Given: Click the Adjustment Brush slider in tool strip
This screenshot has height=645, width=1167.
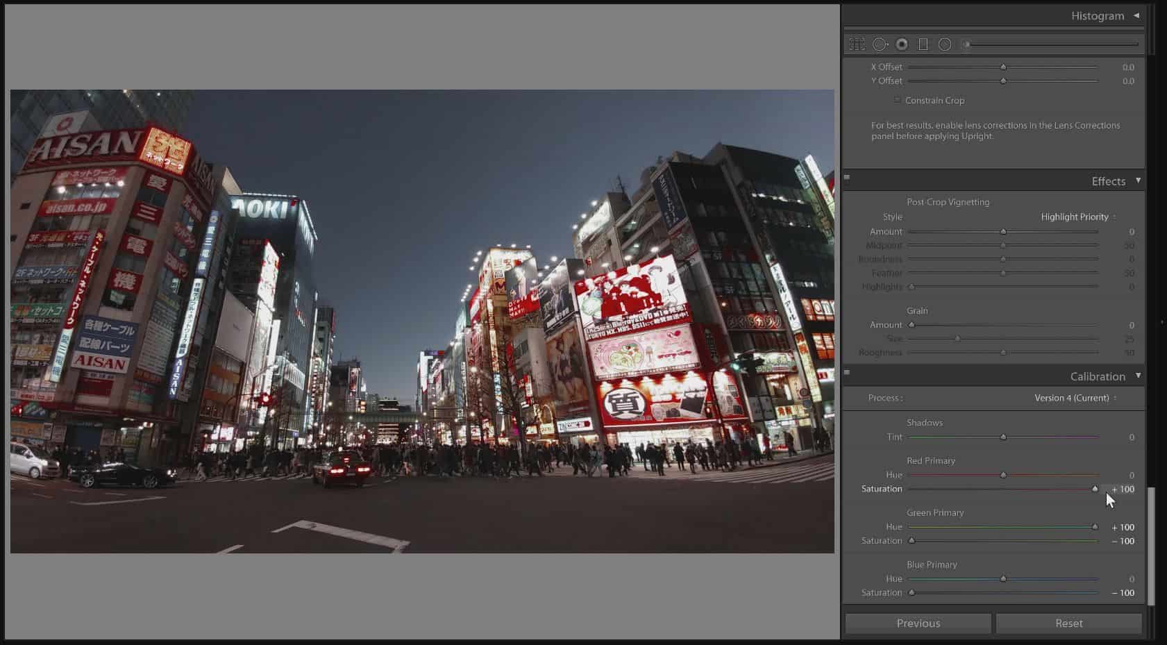Looking at the screenshot, I should [1052, 44].
